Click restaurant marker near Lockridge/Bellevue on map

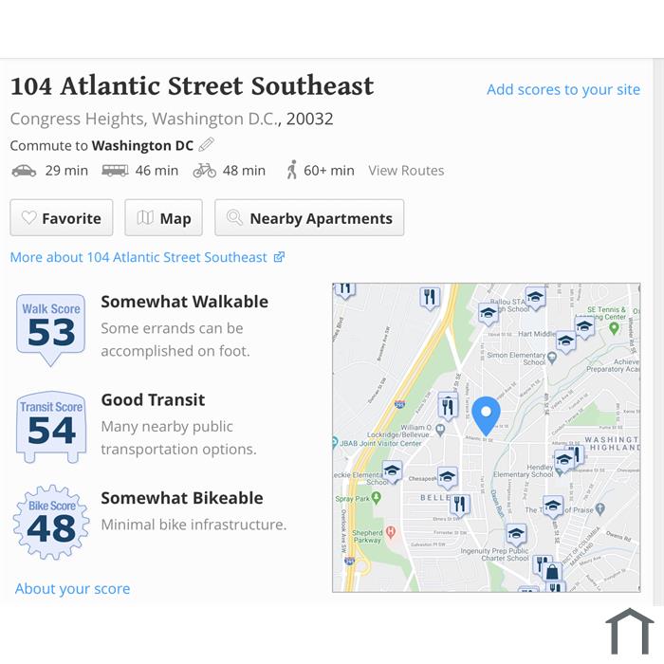coord(448,407)
